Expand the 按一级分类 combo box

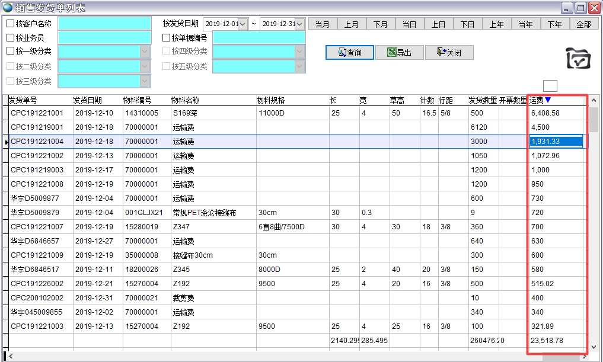[x=145, y=52]
